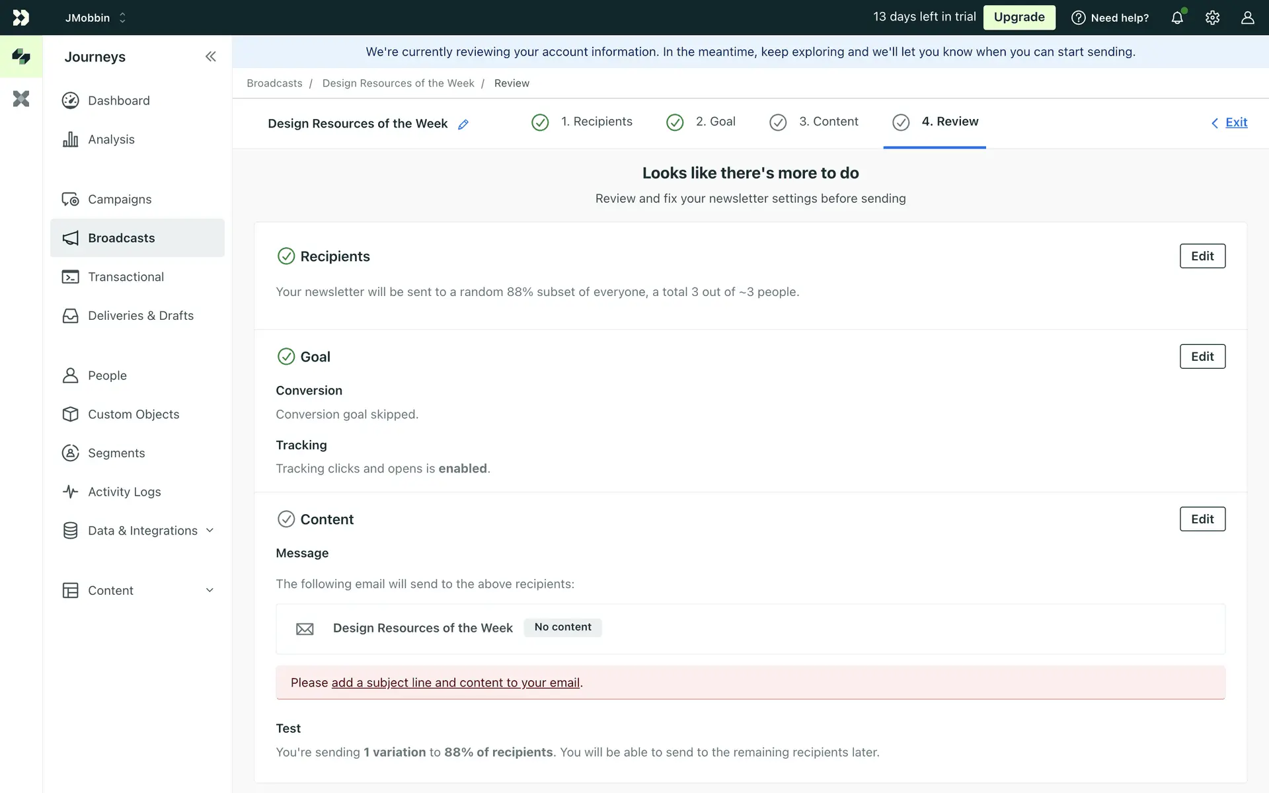1269x793 pixels.
Task: Follow the add a subject line and content link
Action: point(455,683)
